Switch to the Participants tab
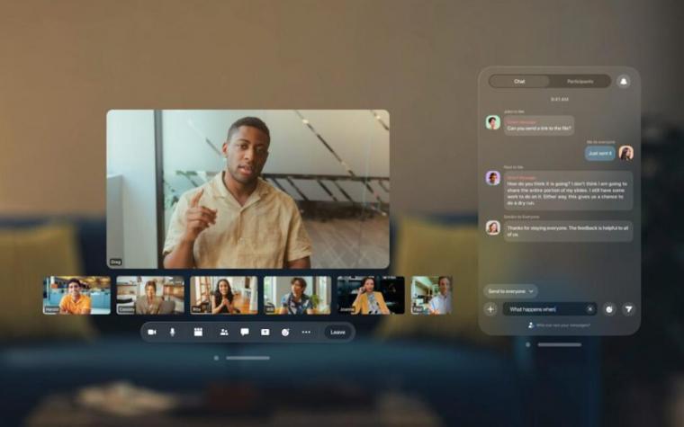This screenshot has height=427, width=684. coord(580,82)
